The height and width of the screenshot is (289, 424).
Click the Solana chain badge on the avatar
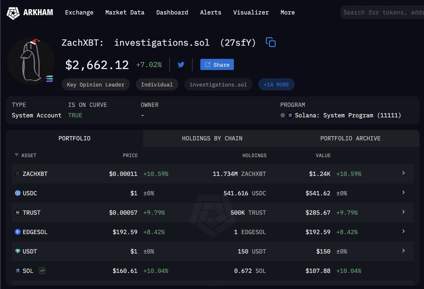coord(49,78)
